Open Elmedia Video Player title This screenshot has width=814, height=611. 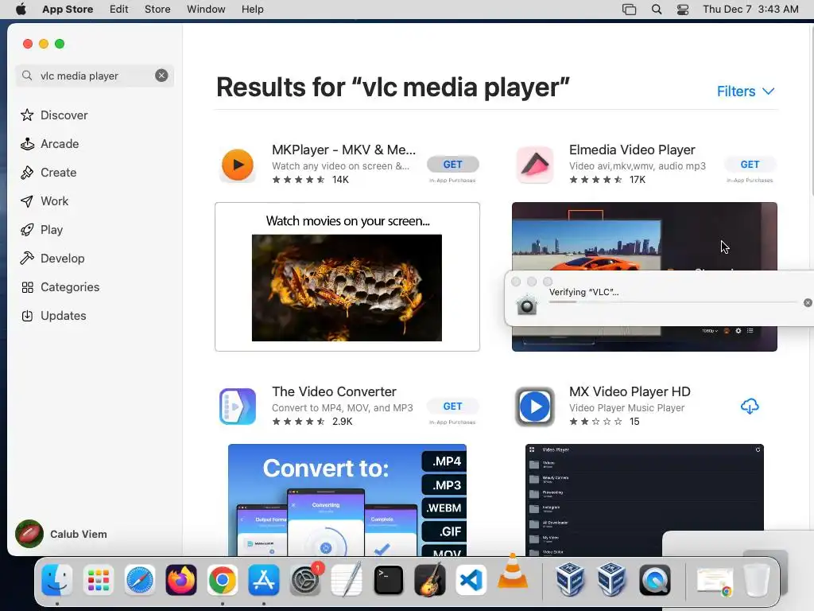point(632,150)
